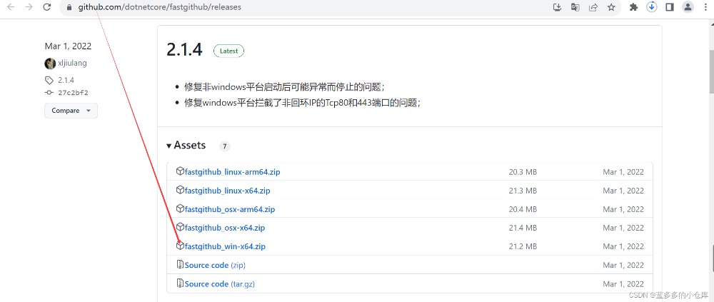Download fastgithub_win-x64.zip
The height and width of the screenshot is (302, 714).
(225, 246)
